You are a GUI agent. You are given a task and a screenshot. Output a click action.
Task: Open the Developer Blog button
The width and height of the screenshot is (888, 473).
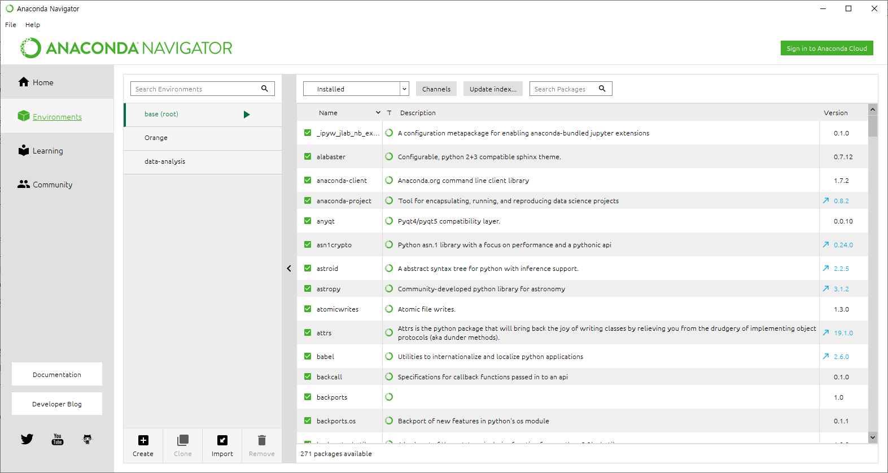pos(57,404)
